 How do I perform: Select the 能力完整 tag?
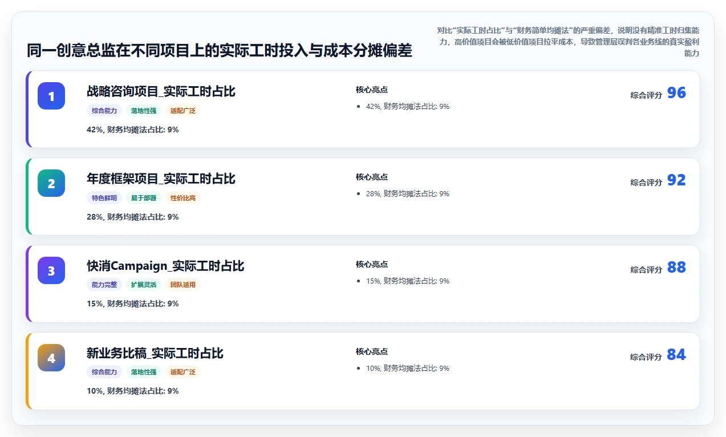pos(104,285)
